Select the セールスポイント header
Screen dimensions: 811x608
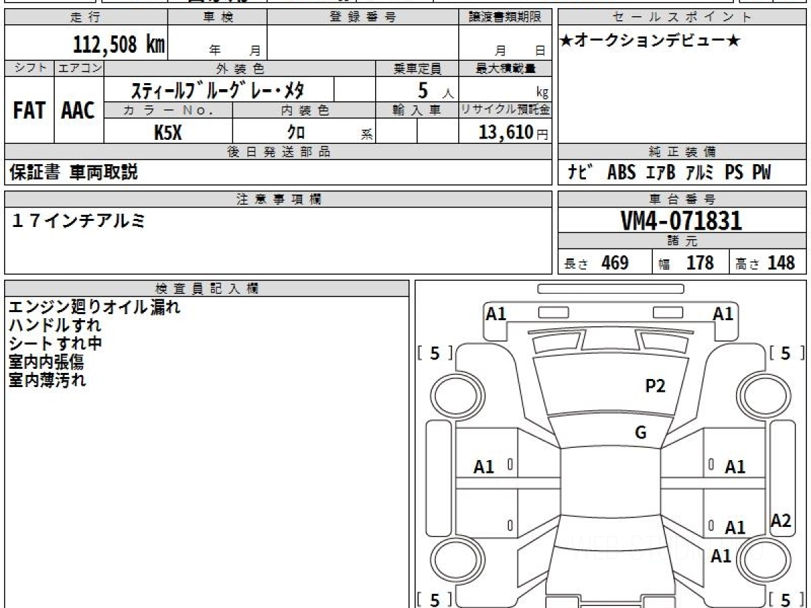(682, 18)
